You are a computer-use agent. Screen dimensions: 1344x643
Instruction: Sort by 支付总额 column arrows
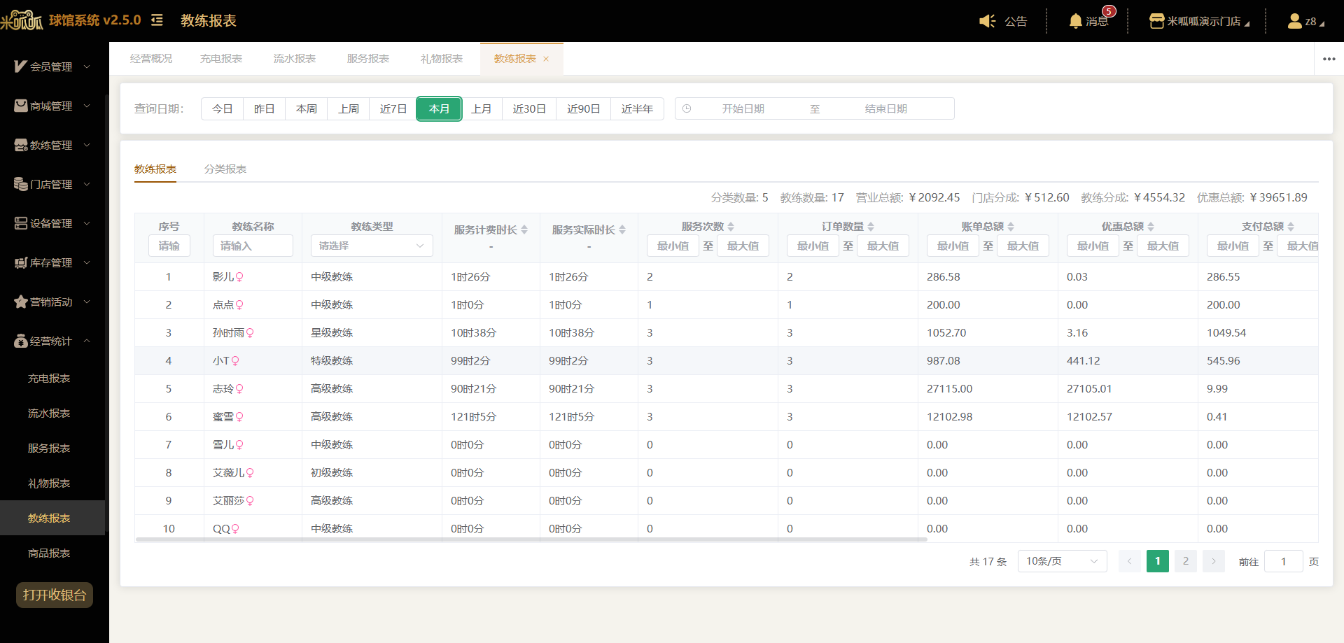coord(1291,227)
